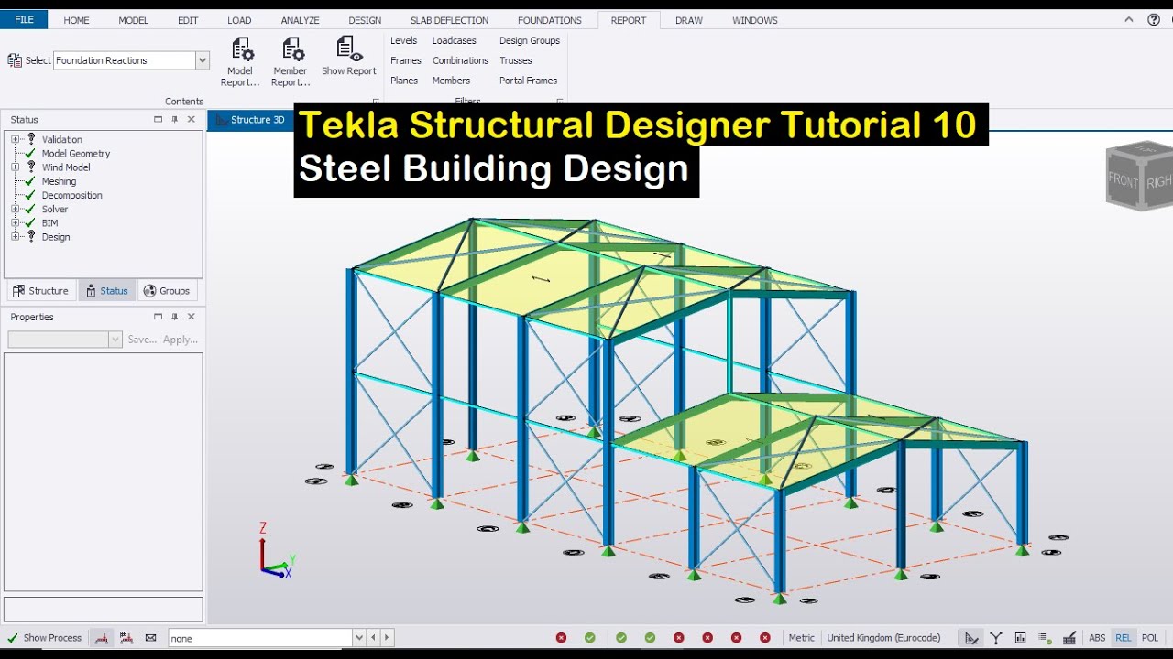Switch to the FOUNDATIONS ribbon tab
The height and width of the screenshot is (659, 1173).
pyautogui.click(x=549, y=20)
